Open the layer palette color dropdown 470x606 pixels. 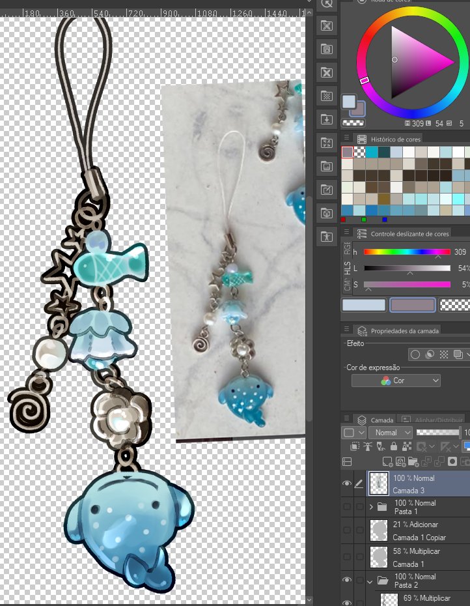click(x=353, y=433)
